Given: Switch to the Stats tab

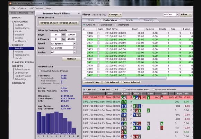Looking at the screenshot, I should (91, 20).
